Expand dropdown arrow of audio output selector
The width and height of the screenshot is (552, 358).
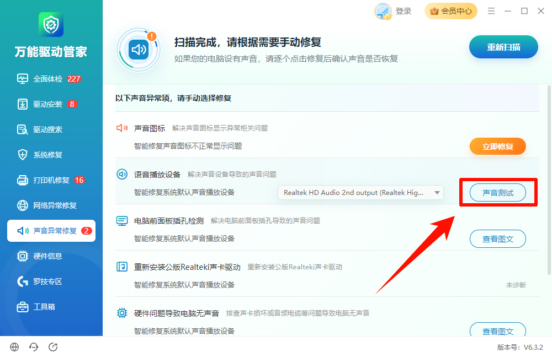point(437,193)
